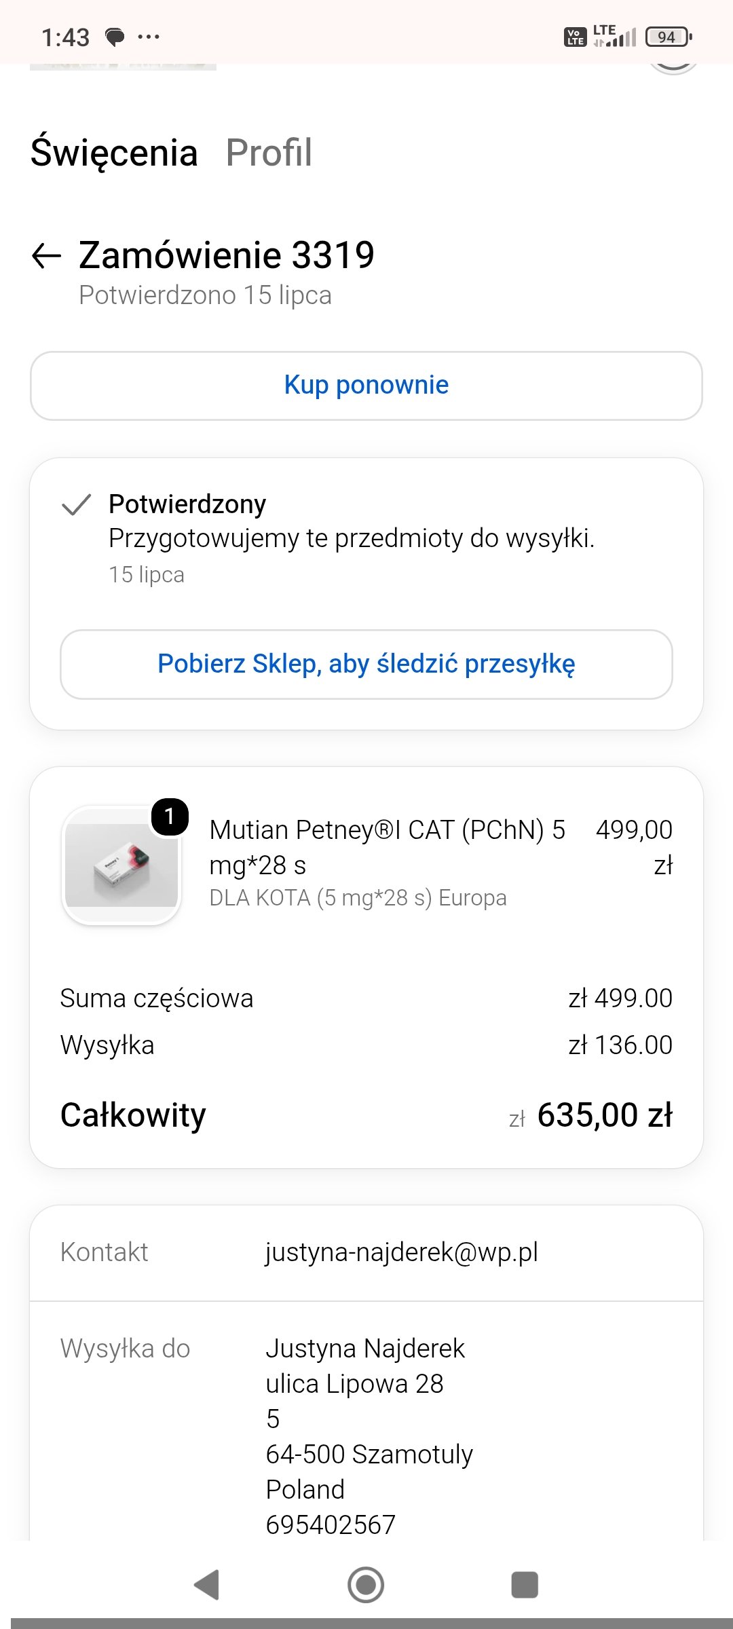Select the Święcenia tab
Image resolution: width=733 pixels, height=1629 pixels.
[x=114, y=153]
